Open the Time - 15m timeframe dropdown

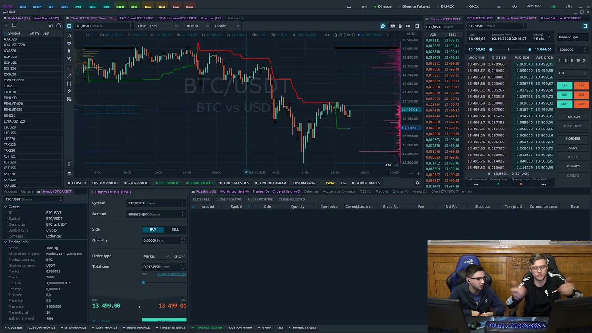click(157, 26)
